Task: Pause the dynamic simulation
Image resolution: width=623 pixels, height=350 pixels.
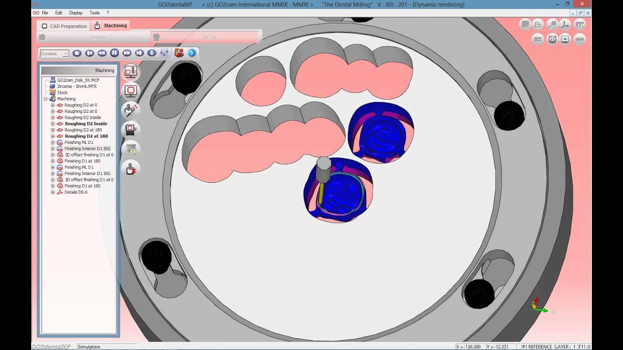Action: tap(114, 53)
